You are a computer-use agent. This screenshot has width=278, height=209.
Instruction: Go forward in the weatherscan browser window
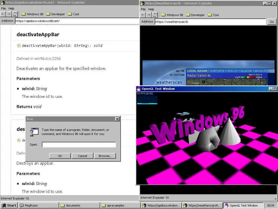pos(149,15)
